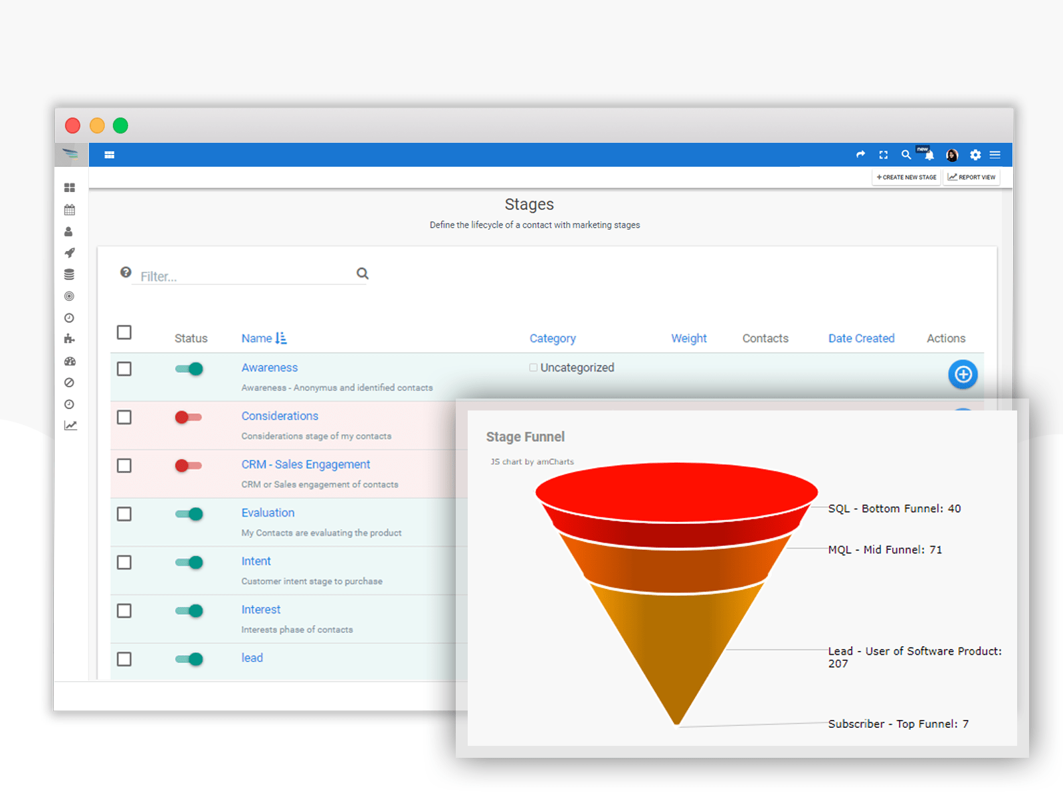Click the Create New Stage button
1063x797 pixels.
pyautogui.click(x=906, y=177)
